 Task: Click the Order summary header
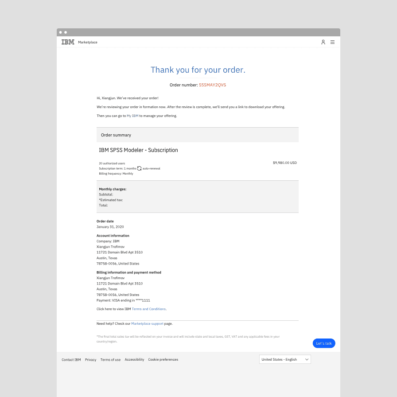116,135
